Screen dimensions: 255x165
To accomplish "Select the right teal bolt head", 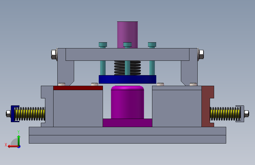I will point(152,45).
